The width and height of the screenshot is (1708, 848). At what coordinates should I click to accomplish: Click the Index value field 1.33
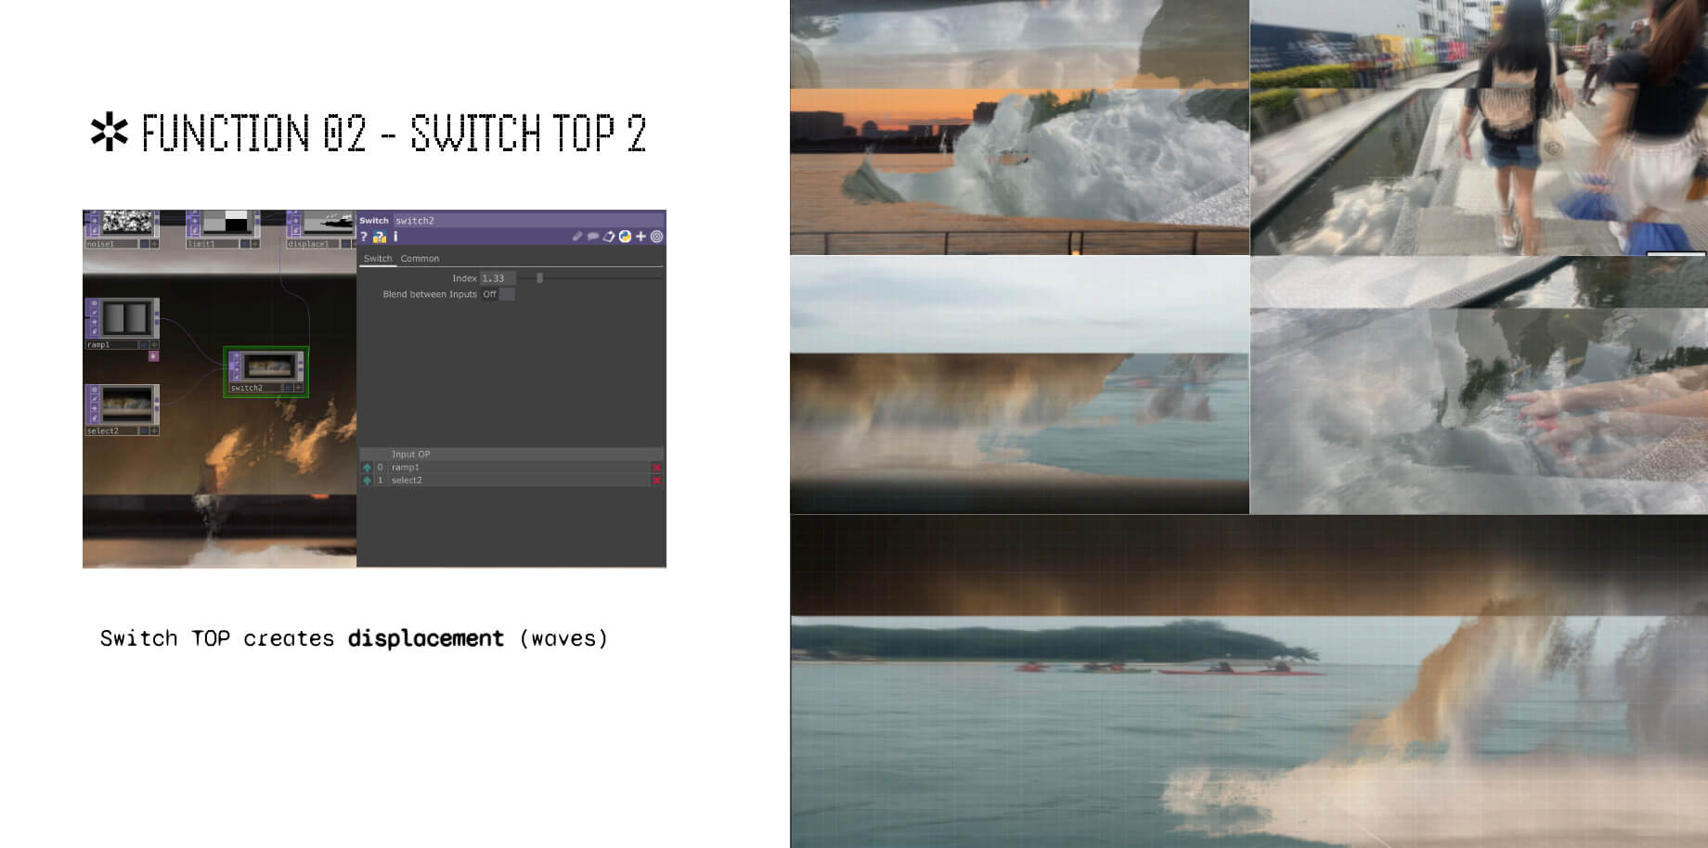(x=497, y=278)
